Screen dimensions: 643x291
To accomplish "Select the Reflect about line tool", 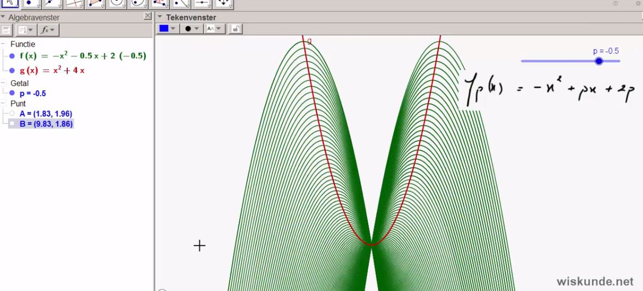I will 181,3.
